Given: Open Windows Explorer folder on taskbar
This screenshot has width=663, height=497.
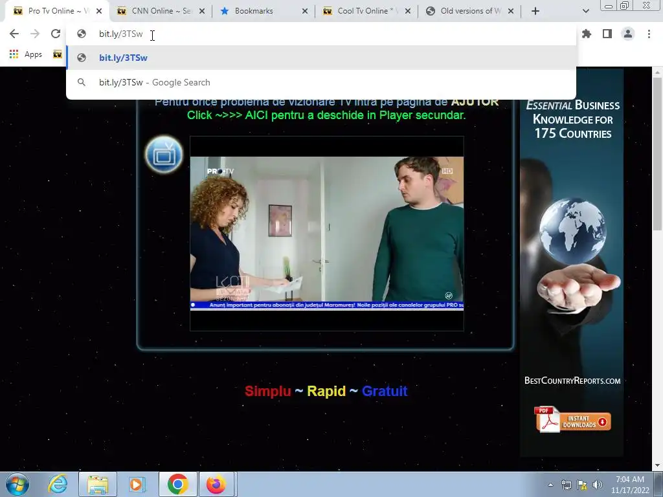Looking at the screenshot, I should (98, 484).
